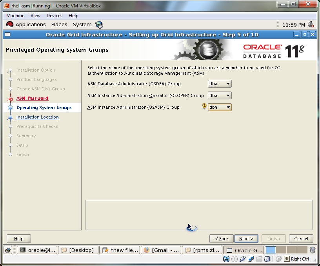
Task: Click the keyboard capture arrow icon
Action: (287, 259)
